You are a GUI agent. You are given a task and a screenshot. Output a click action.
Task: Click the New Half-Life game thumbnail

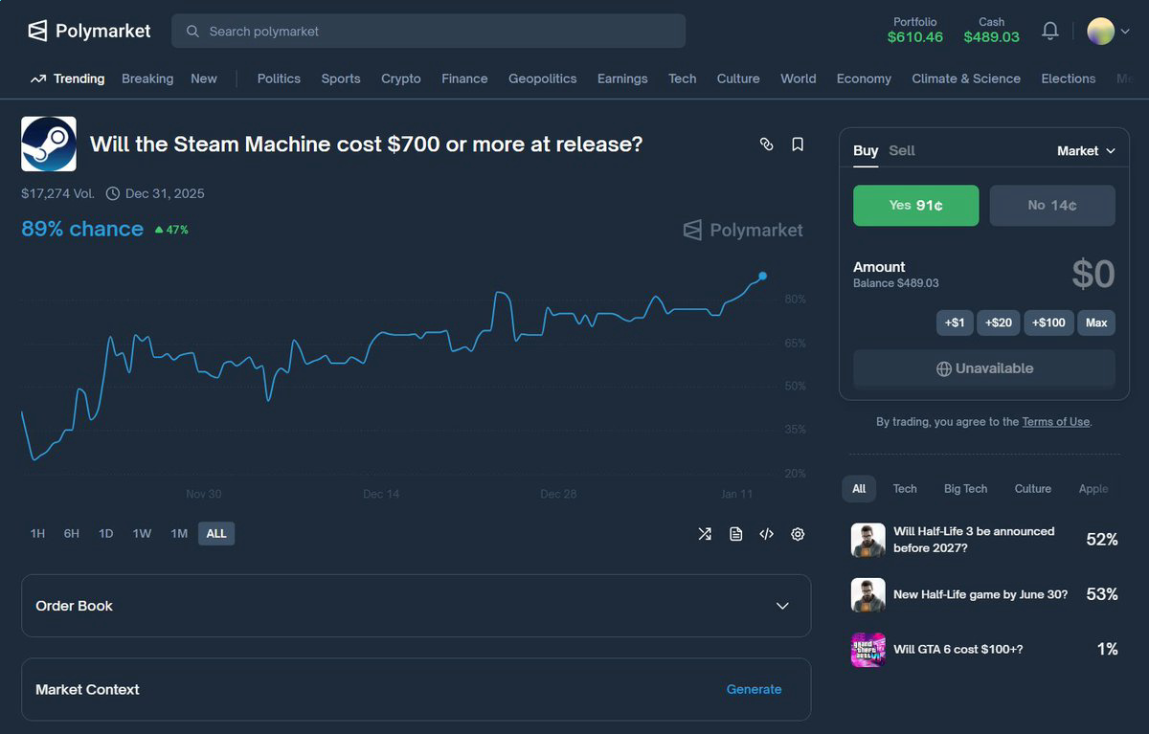click(868, 594)
